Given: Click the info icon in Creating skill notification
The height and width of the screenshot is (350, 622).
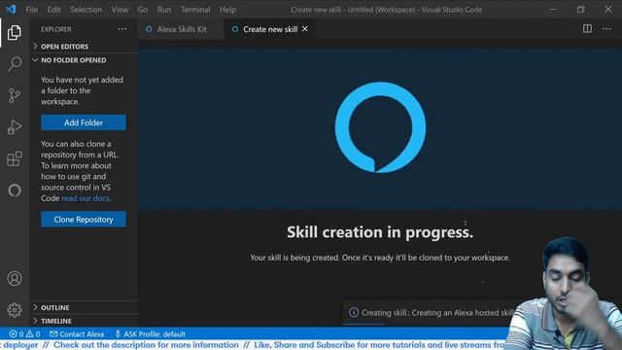Looking at the screenshot, I should click(354, 313).
